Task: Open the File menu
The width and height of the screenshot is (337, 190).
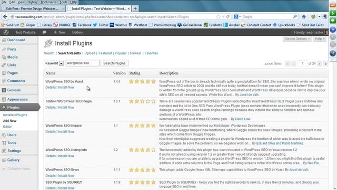Action: click(4, 2)
